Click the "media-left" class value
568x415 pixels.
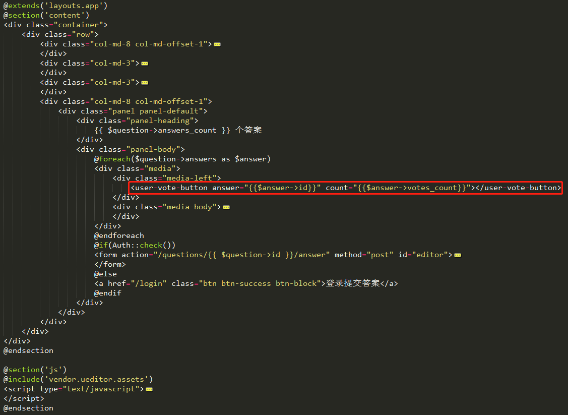(190, 178)
